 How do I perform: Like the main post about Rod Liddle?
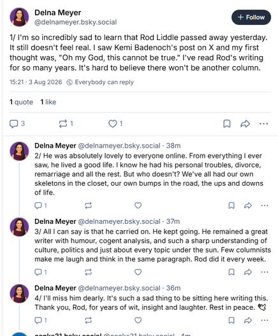click(115, 123)
